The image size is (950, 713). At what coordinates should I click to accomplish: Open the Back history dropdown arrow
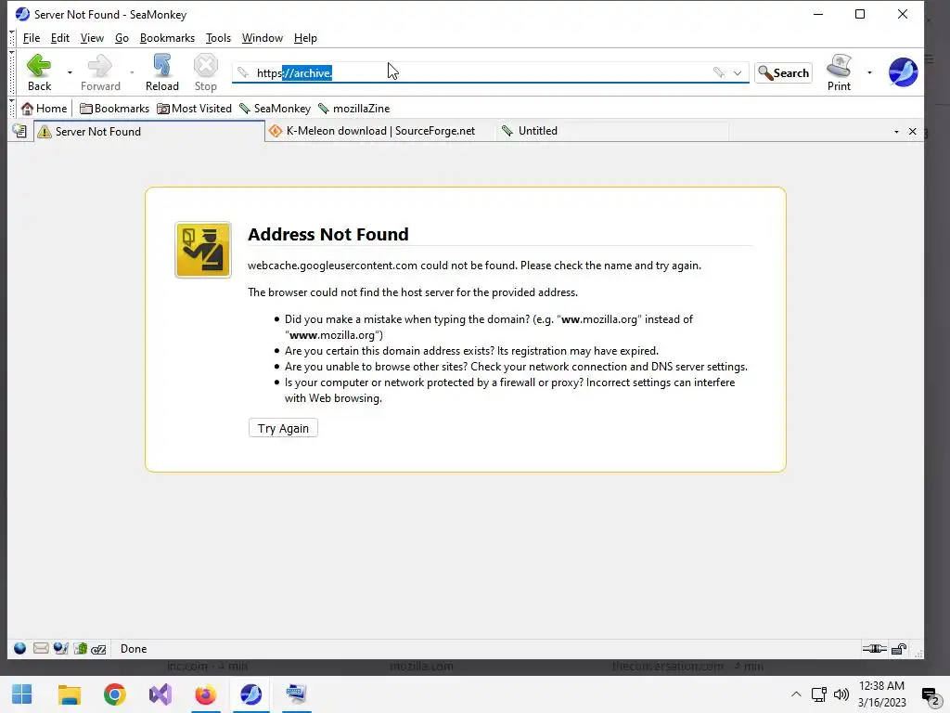pos(70,72)
